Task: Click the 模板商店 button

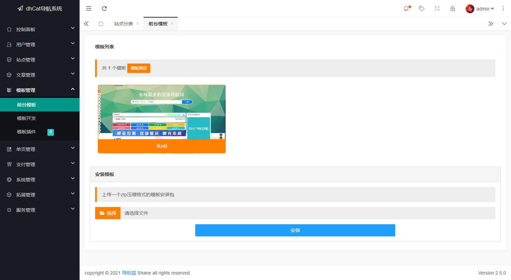Action: click(x=138, y=68)
